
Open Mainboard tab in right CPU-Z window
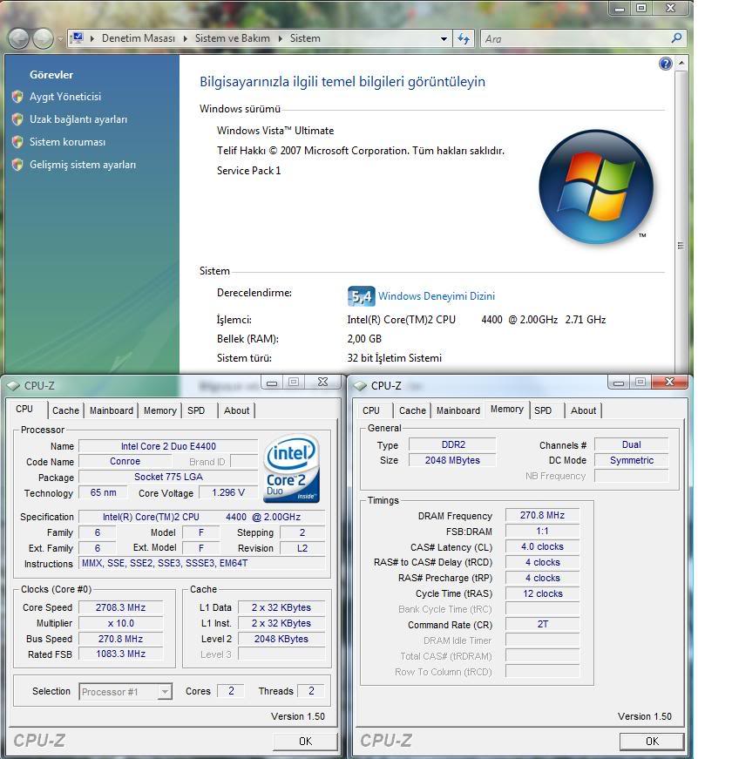458,410
